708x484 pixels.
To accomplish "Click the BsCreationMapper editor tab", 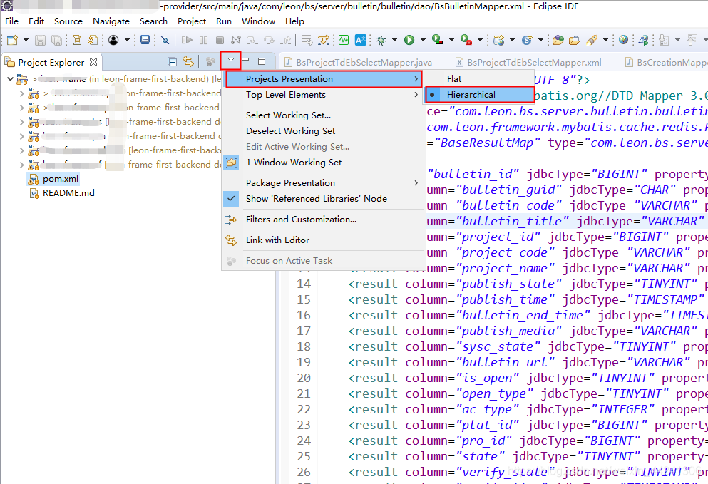I will pyautogui.click(x=665, y=62).
